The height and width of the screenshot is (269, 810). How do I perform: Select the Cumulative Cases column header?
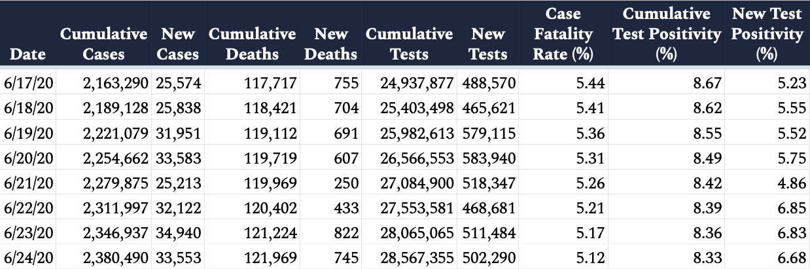(x=103, y=44)
